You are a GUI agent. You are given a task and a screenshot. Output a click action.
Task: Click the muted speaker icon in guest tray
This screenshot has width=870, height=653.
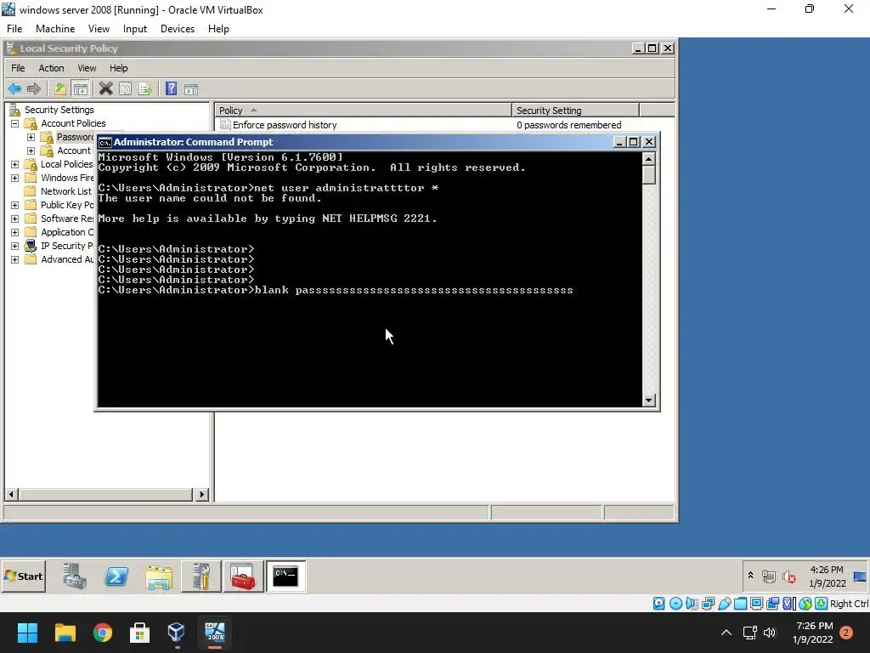[789, 577]
